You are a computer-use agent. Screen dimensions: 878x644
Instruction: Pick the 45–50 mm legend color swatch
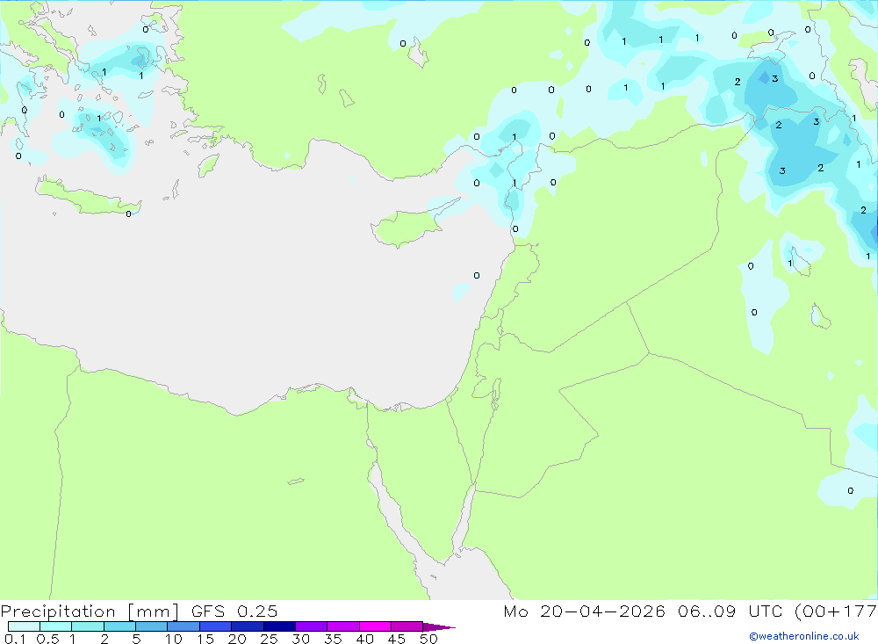point(407,626)
